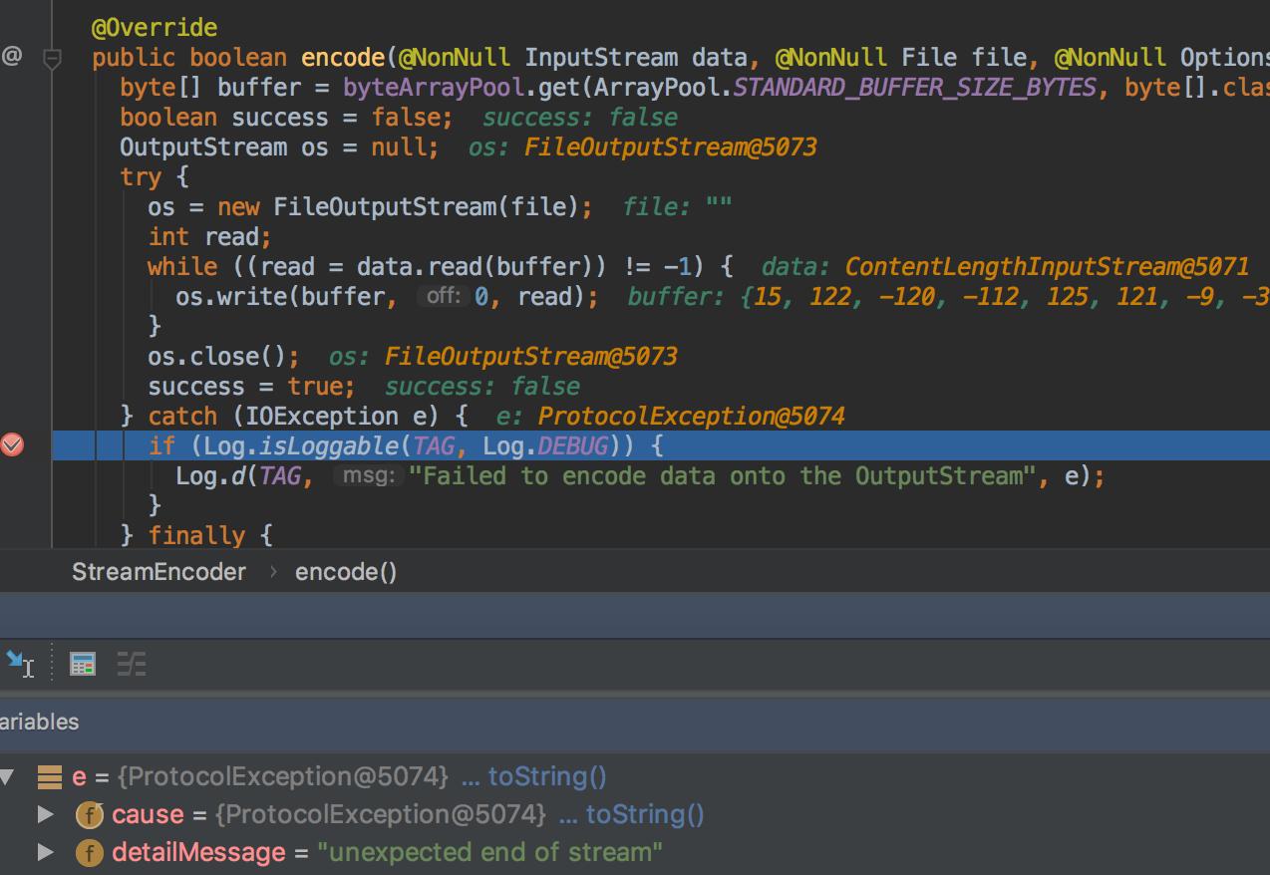Click the Trace Current Stream Chain icon
The height and width of the screenshot is (875, 1270).
tap(132, 664)
